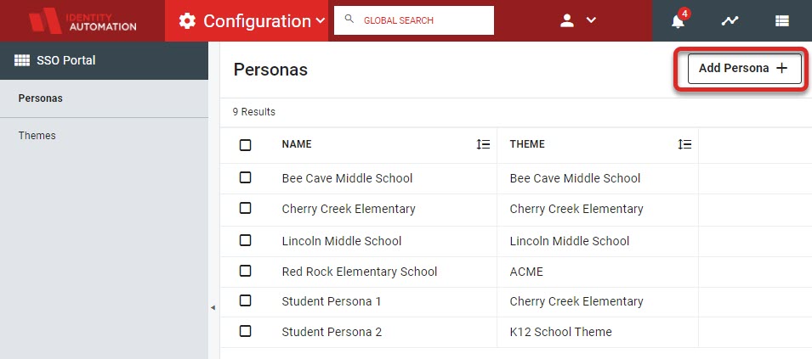Sort by THEME column sort icon
This screenshot has width=812, height=359.
(x=684, y=144)
